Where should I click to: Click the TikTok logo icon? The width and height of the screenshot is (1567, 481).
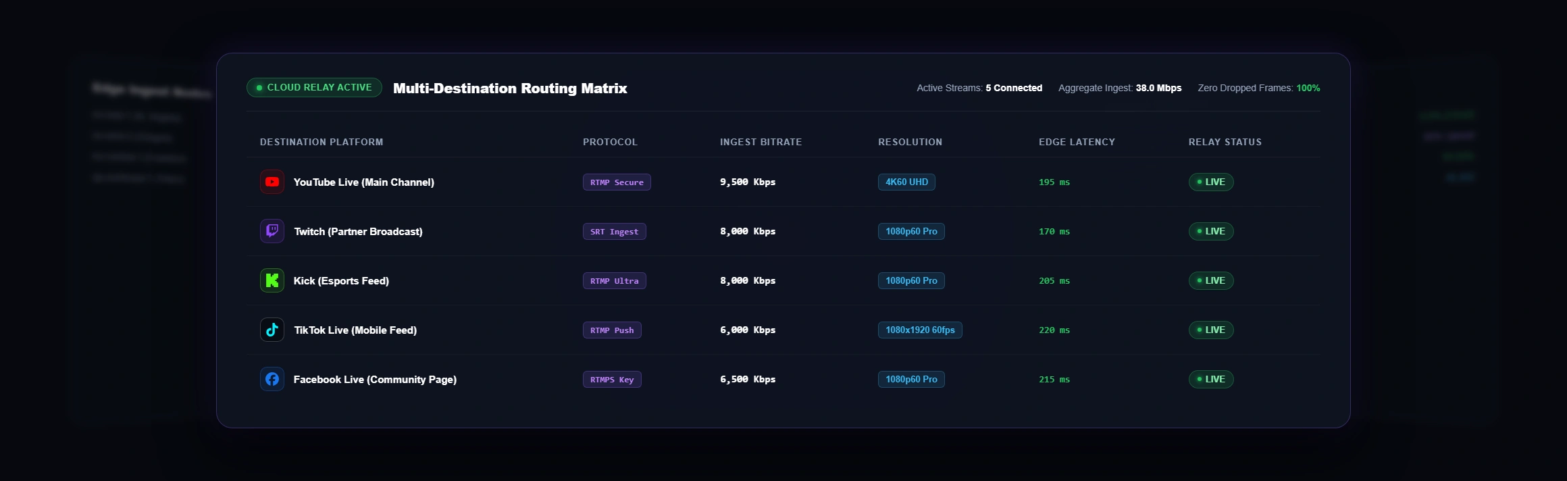pyautogui.click(x=272, y=330)
